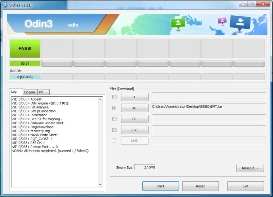Toggle the UMS checkbox
The image size is (273, 197).
114,140
